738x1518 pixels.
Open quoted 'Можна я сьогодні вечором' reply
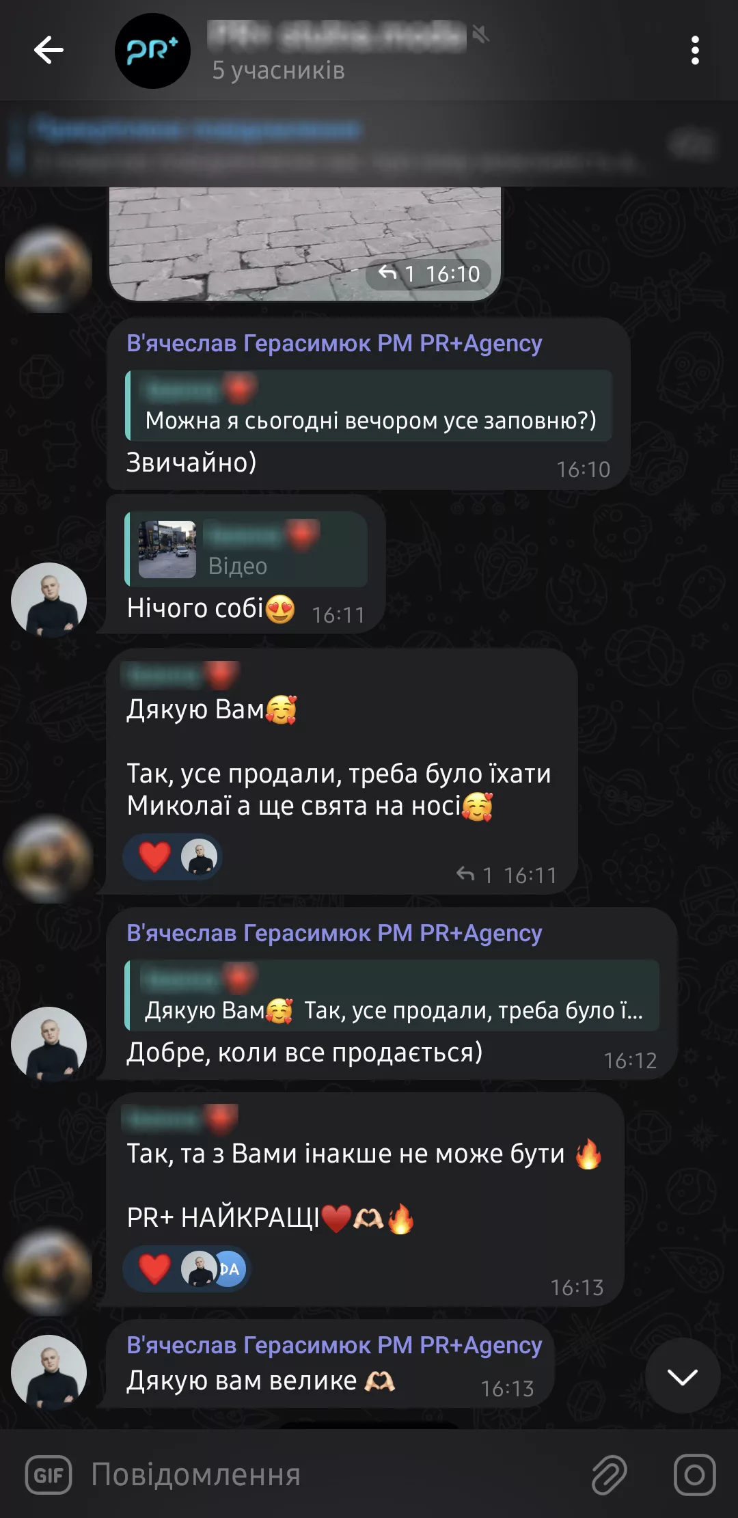coord(368,405)
